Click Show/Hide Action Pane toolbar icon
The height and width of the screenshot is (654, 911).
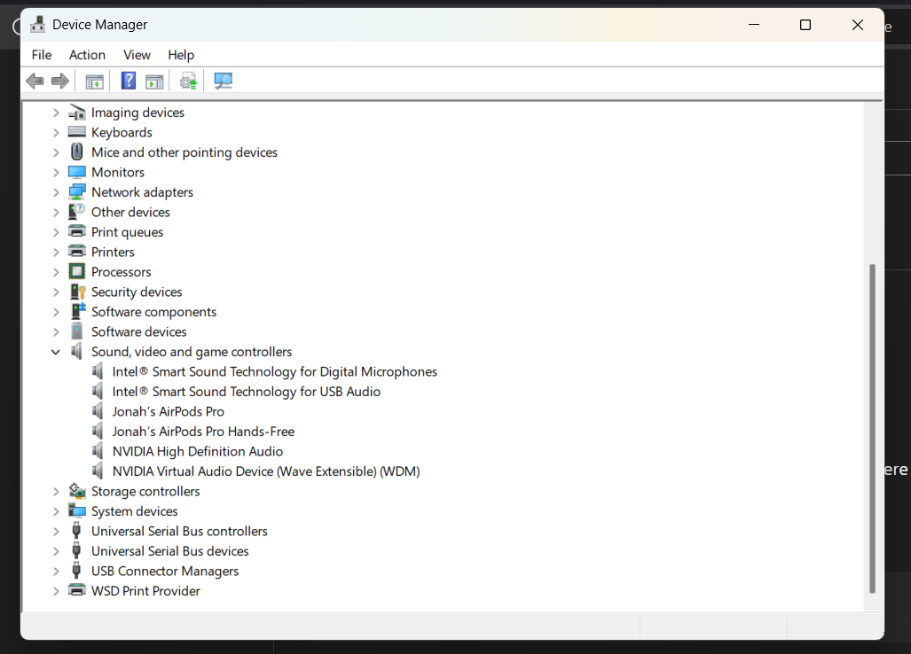click(x=154, y=82)
